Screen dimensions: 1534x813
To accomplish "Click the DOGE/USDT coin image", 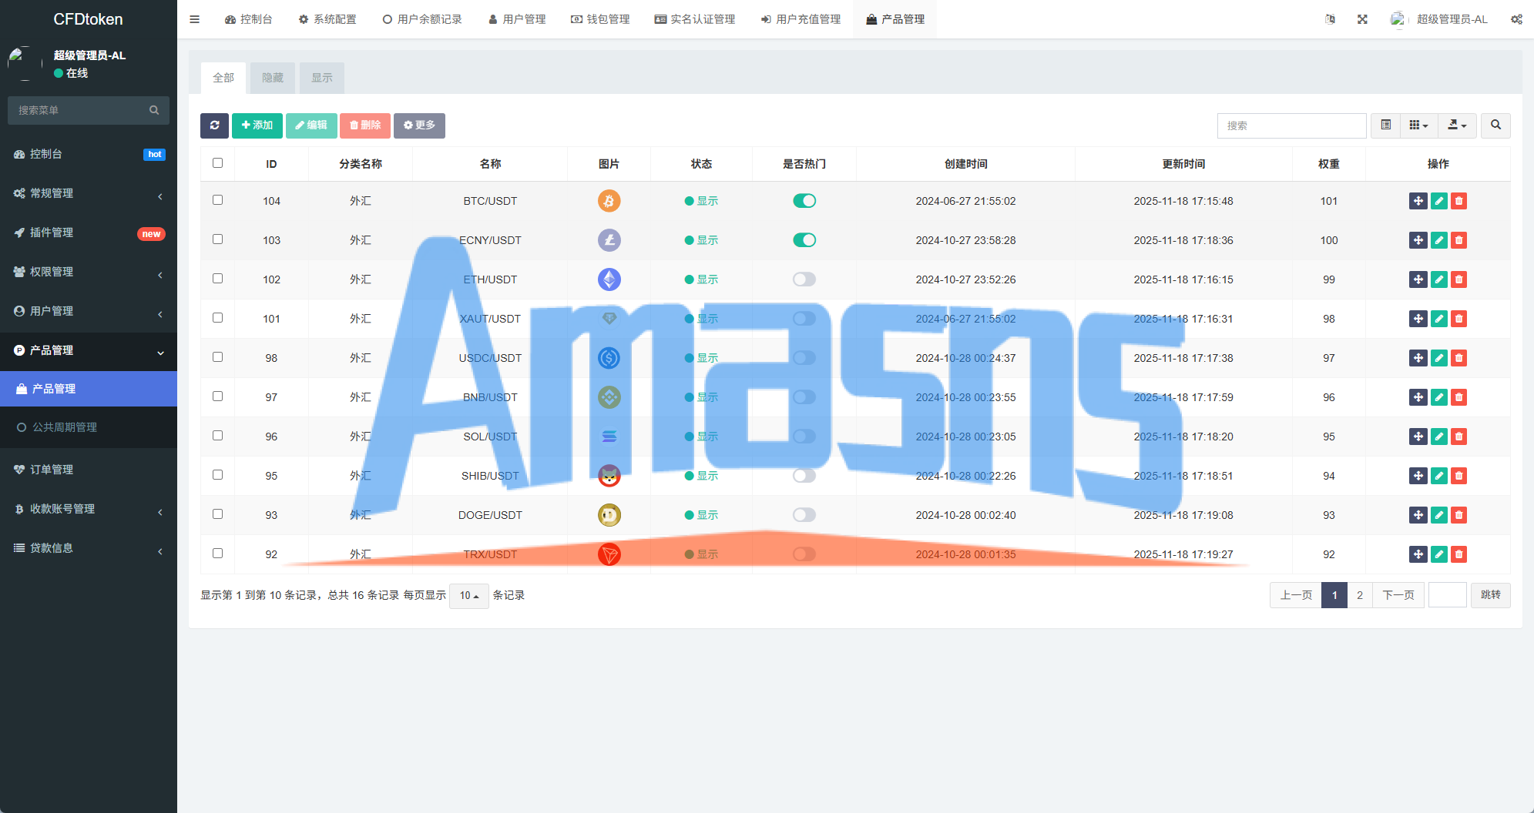I will [x=609, y=515].
